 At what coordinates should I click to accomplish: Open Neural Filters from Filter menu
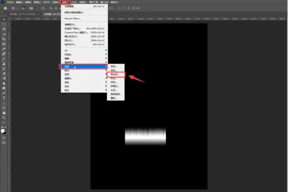[84, 18]
